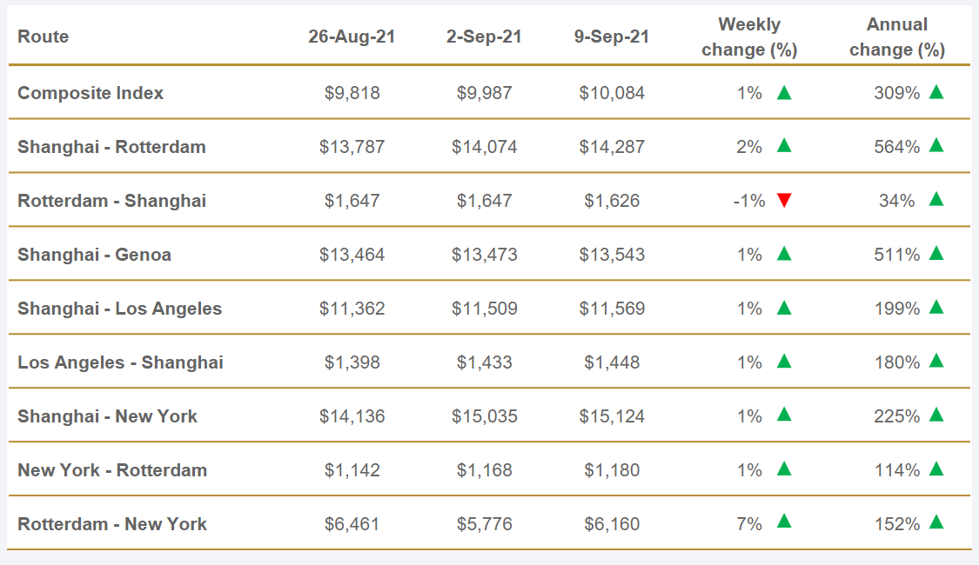979x565 pixels.
Task: Click the Composite Index row label
Action: (x=91, y=93)
